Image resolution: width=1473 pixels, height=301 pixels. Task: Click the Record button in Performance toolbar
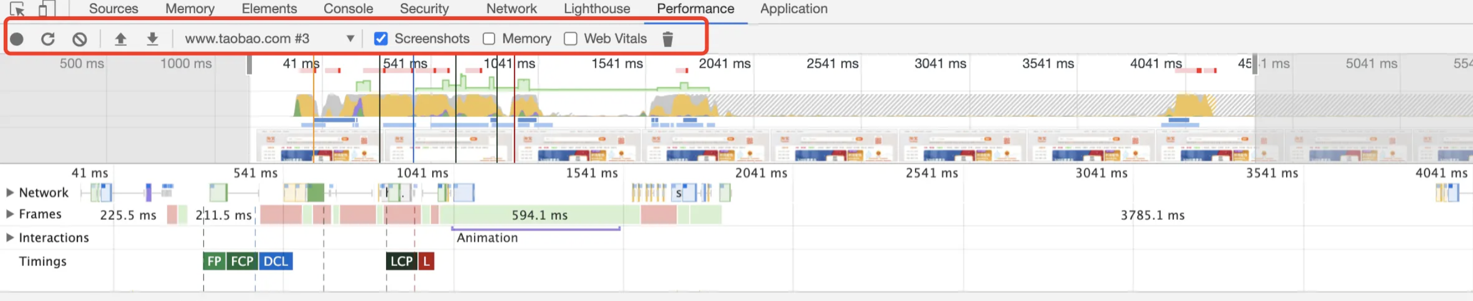(x=17, y=39)
